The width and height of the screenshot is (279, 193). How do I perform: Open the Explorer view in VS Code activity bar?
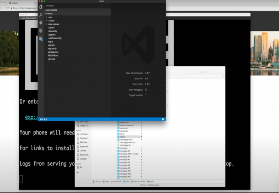click(x=41, y=7)
